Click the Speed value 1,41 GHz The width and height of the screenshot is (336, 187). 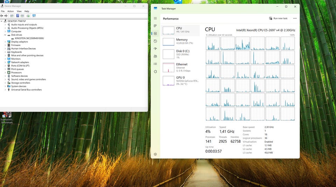pyautogui.click(x=227, y=132)
